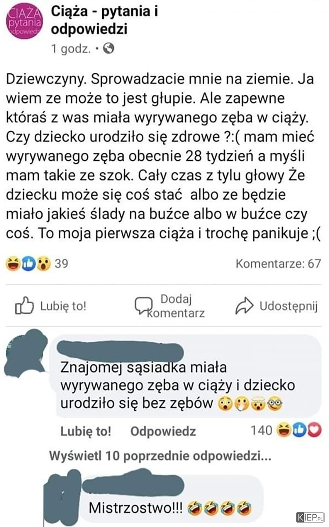Like the comment via bold Lubię to!
The image size is (329, 527).
(x=86, y=431)
